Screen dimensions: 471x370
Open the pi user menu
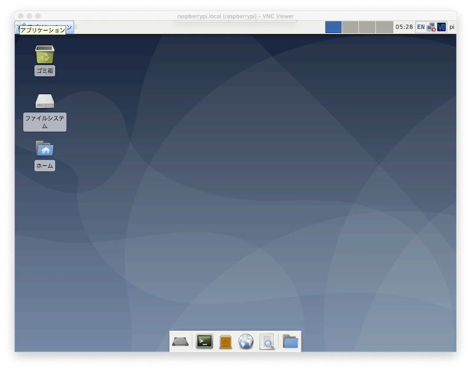(x=452, y=27)
